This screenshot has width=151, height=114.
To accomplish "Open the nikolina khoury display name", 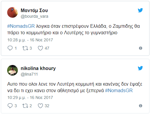I will (x=38, y=68).
